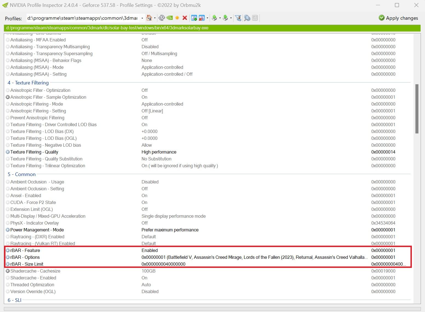This screenshot has height=312, width=425.
Task: Click the Enabled value for rBAR Feature
Action: [150, 250]
